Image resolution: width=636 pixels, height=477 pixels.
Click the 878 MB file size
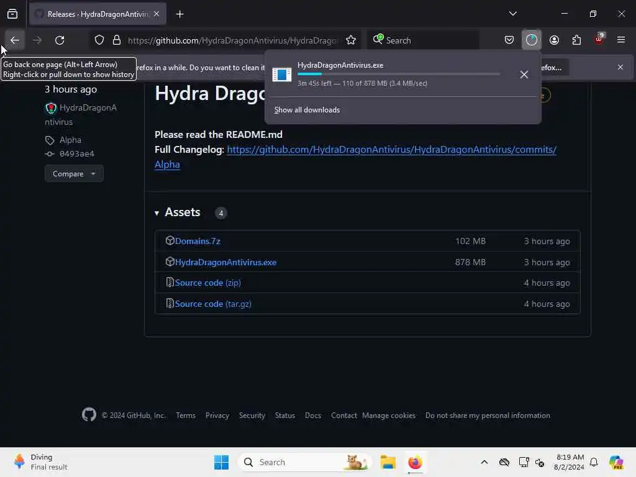470,263
